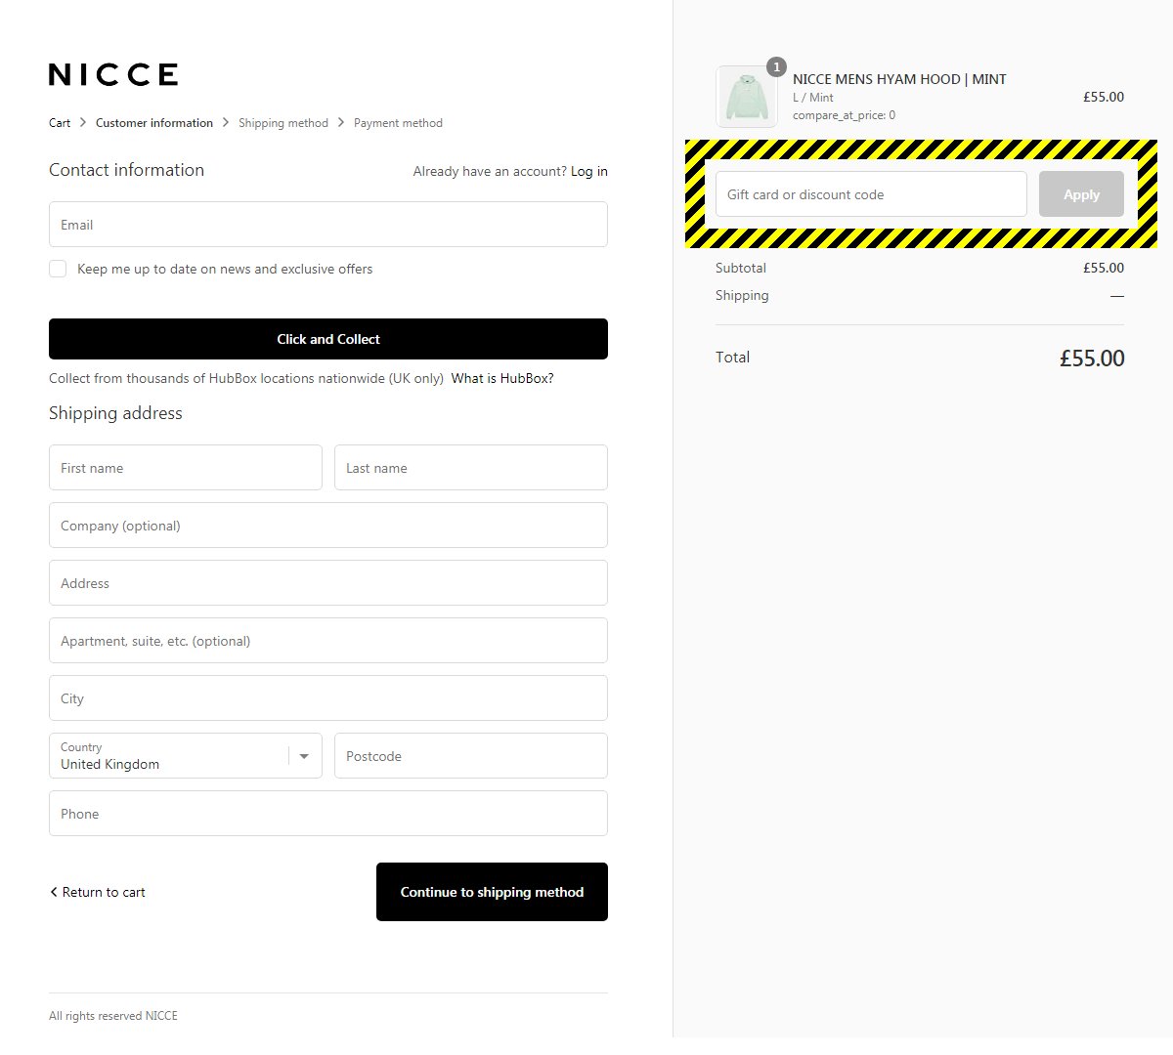Image resolution: width=1173 pixels, height=1055 pixels.
Task: Click the Return to cart back chevron
Action: coord(54,892)
